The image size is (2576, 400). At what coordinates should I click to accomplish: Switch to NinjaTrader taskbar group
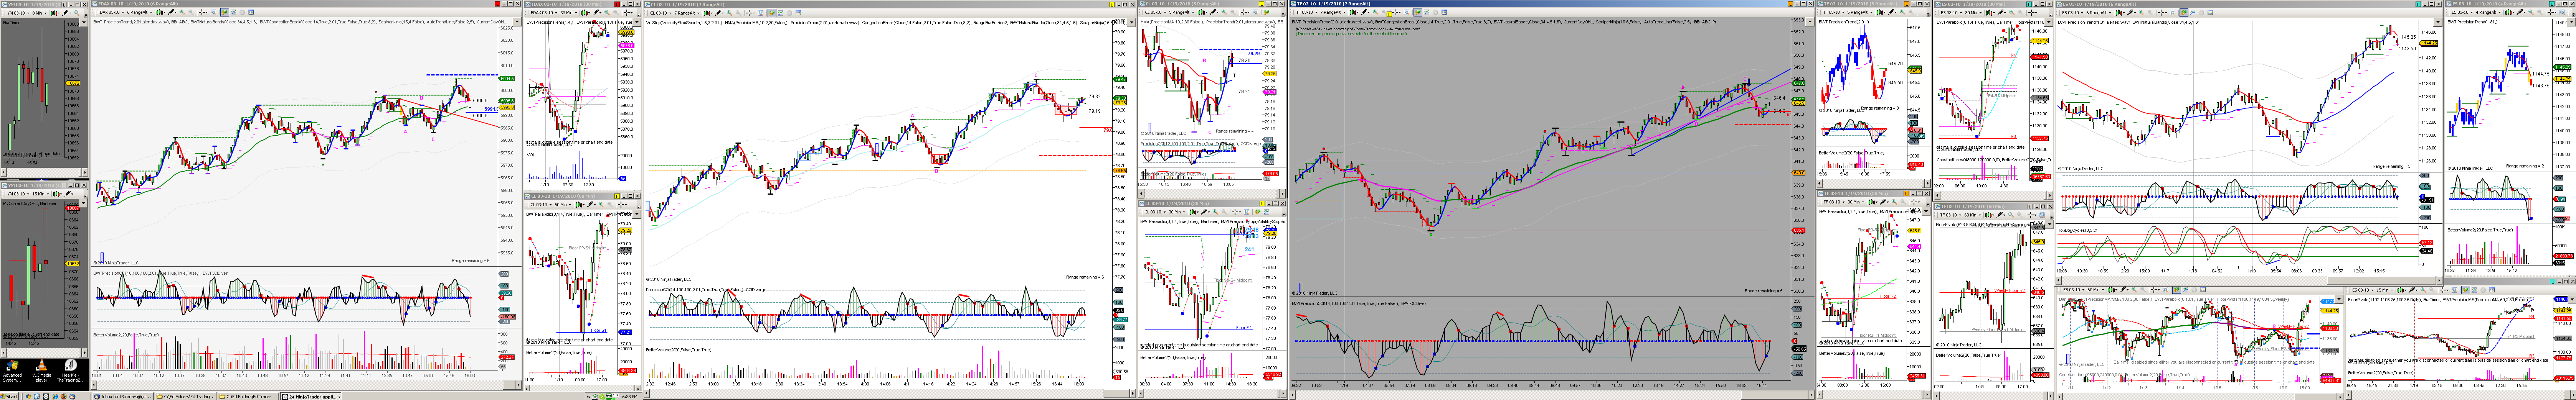[x=311, y=396]
